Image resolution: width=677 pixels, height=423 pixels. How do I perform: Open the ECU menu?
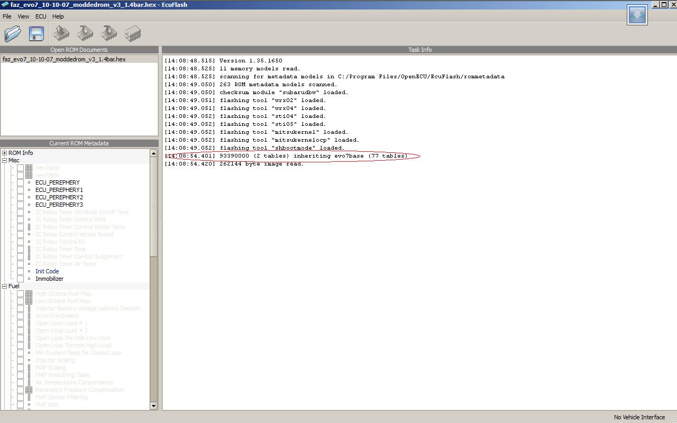pos(41,16)
